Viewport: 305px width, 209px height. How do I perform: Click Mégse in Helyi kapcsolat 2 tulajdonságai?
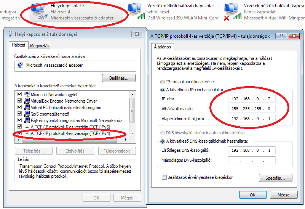(x=127, y=198)
